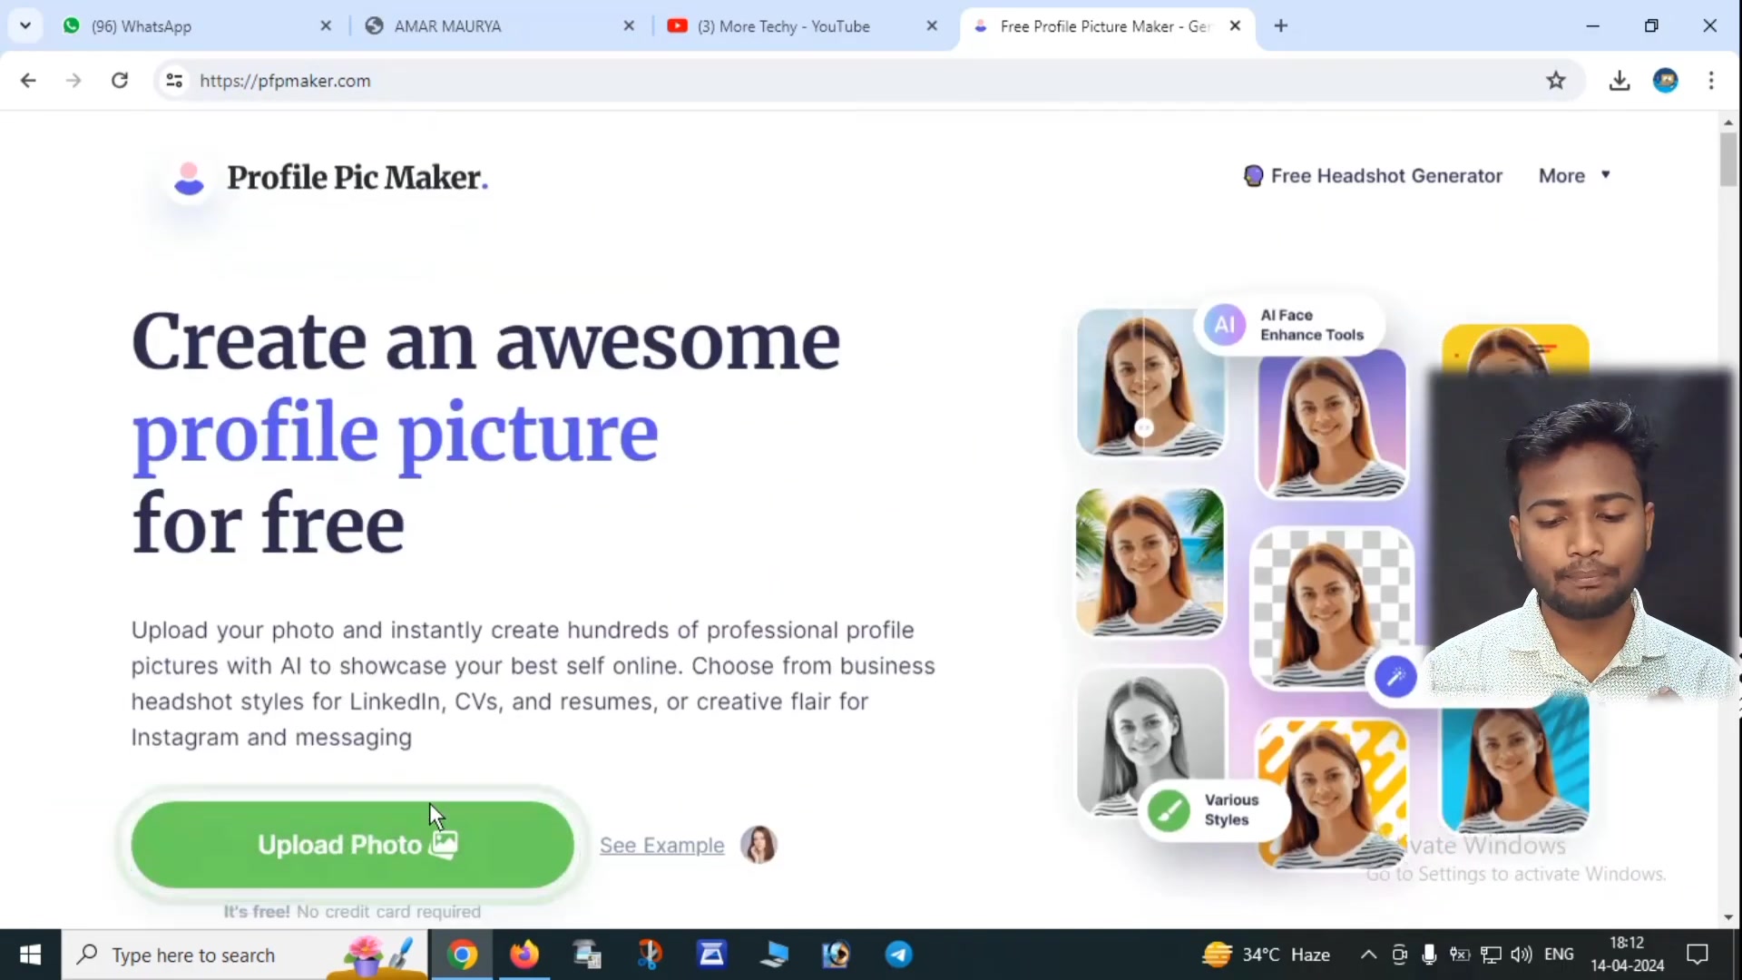The height and width of the screenshot is (980, 1742).
Task: Click the Profile Pic Maker logo
Action: pos(329,178)
